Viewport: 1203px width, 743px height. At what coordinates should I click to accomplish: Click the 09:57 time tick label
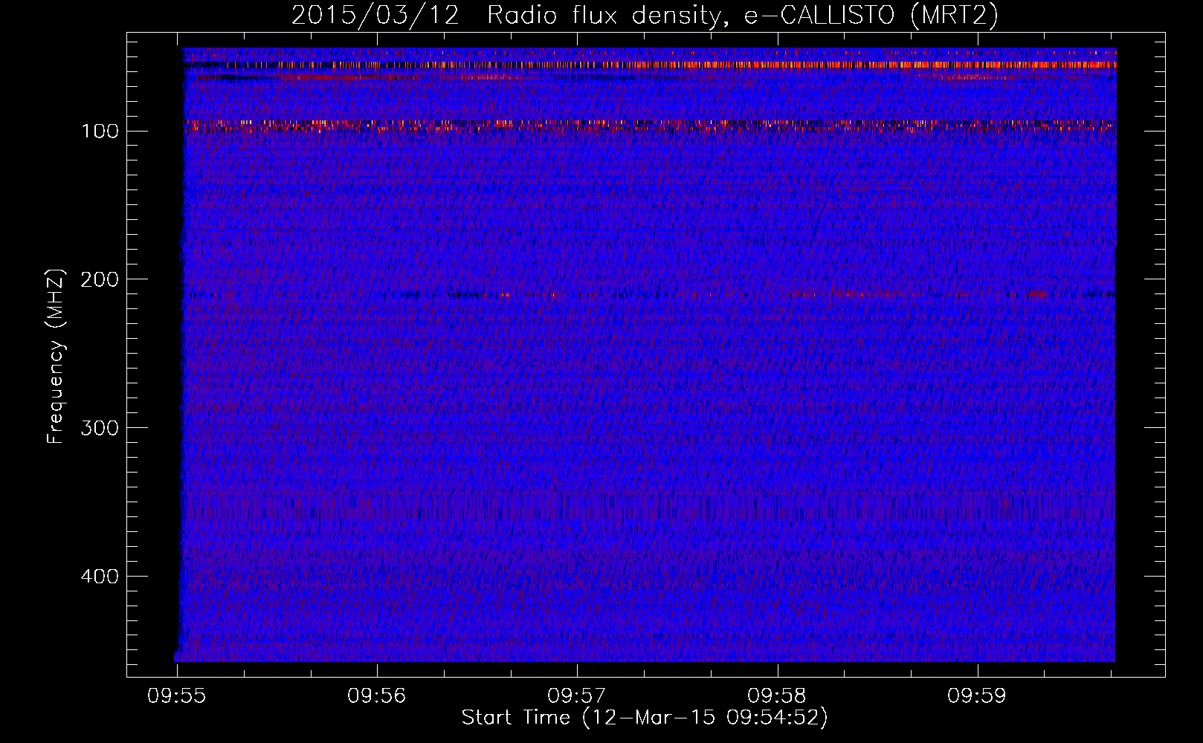[x=577, y=696]
